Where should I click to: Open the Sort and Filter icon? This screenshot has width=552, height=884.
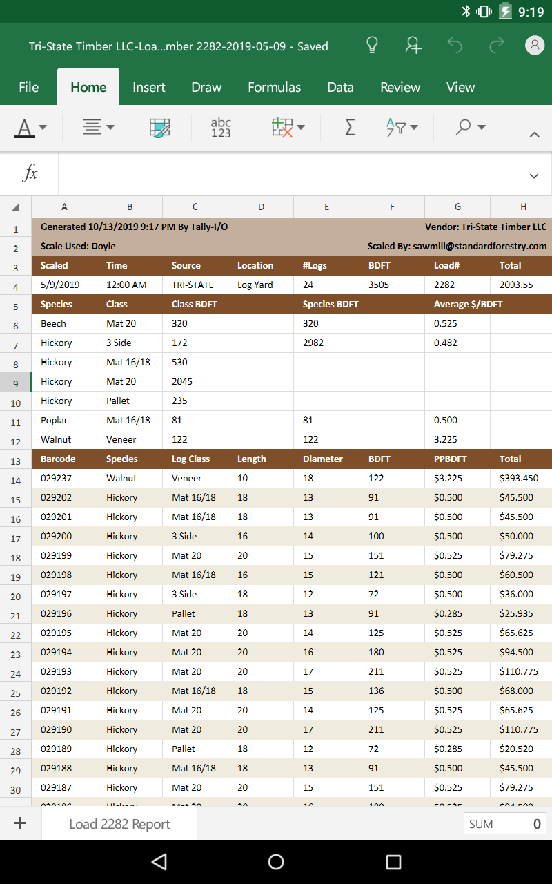[395, 128]
